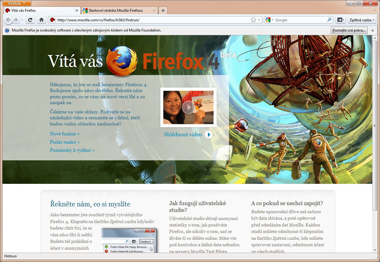Click the Hotovo status bar text
Screen dimensions: 380x262
coord(11,256)
